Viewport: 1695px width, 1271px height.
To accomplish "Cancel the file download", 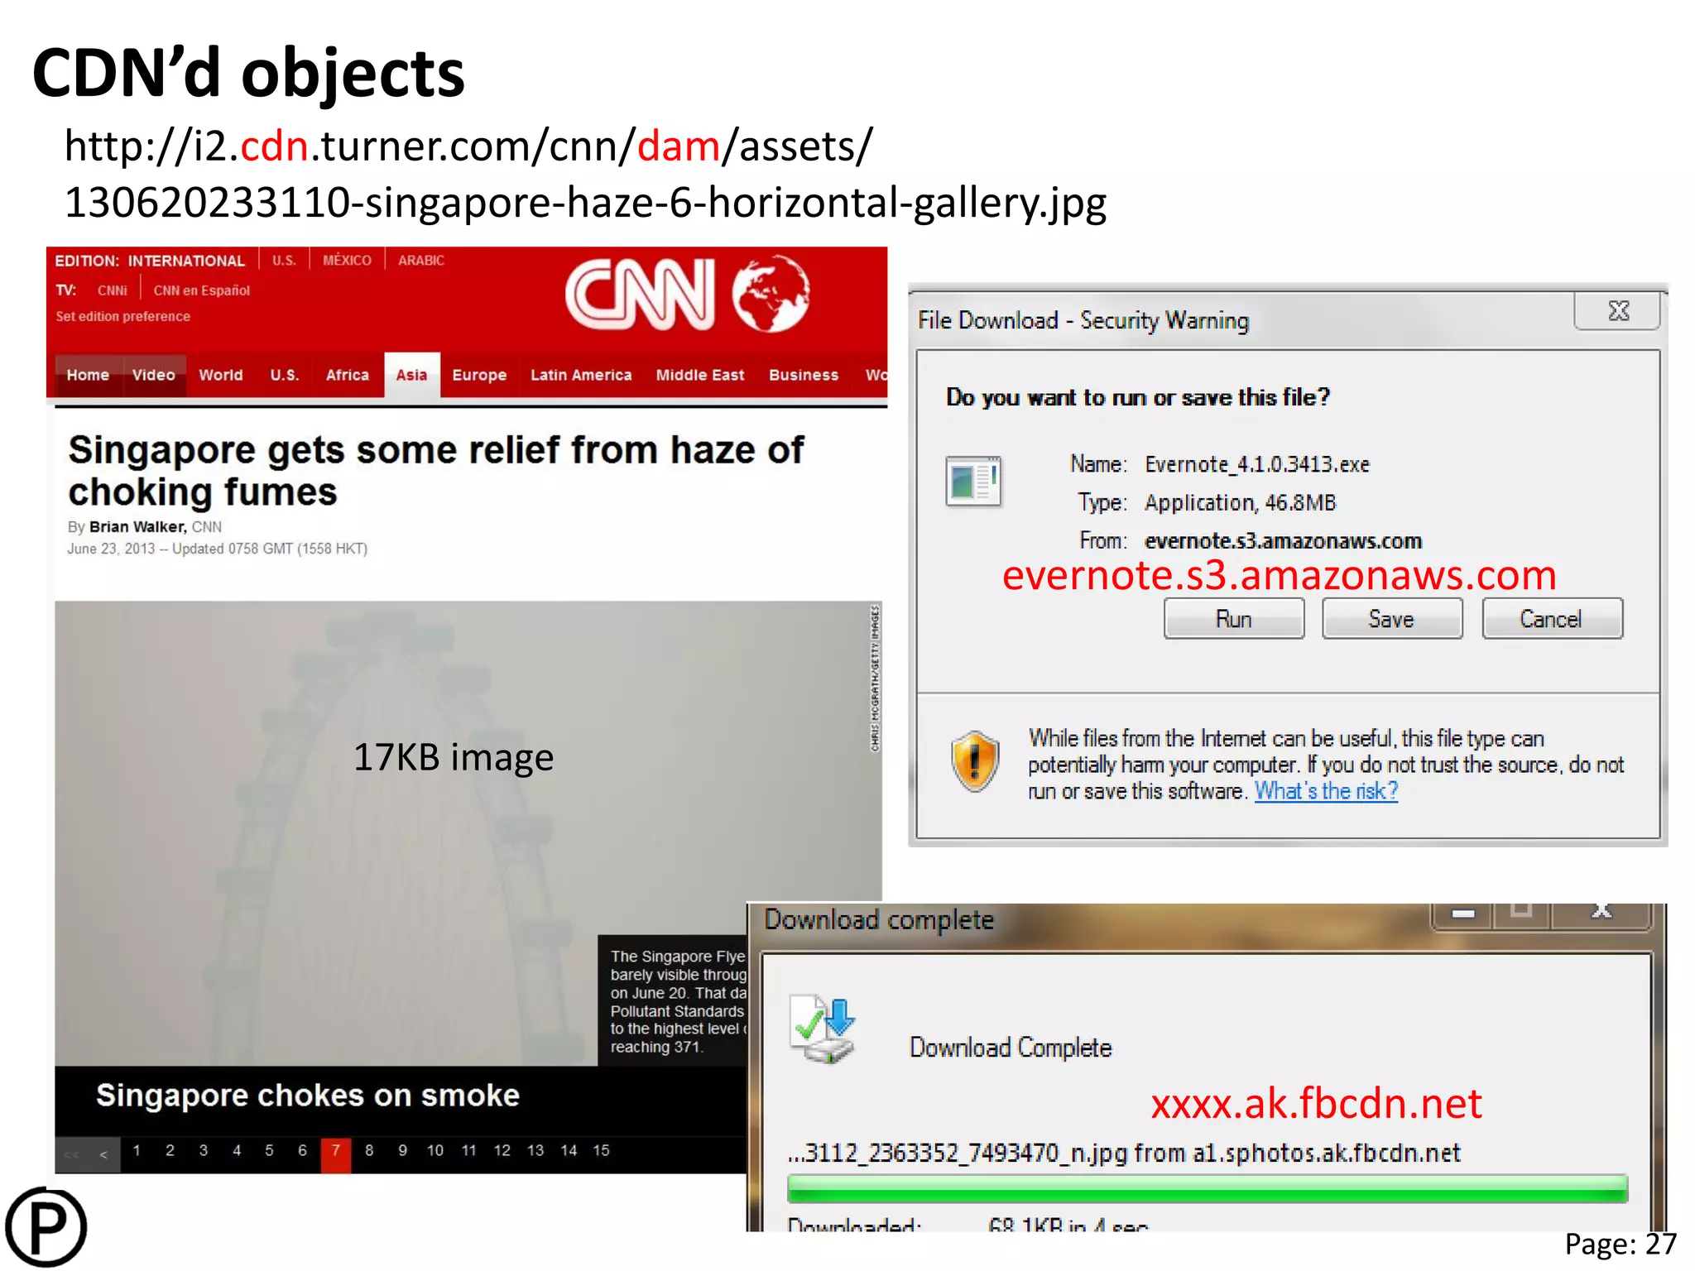I will point(1552,619).
